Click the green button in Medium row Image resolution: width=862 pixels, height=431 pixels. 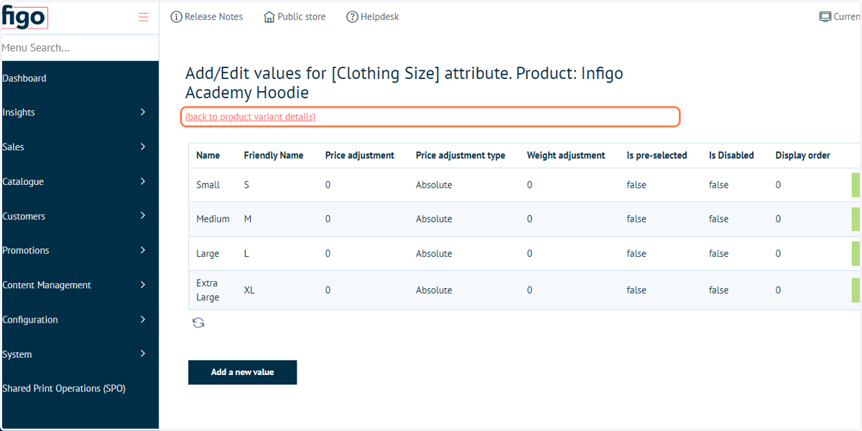856,219
